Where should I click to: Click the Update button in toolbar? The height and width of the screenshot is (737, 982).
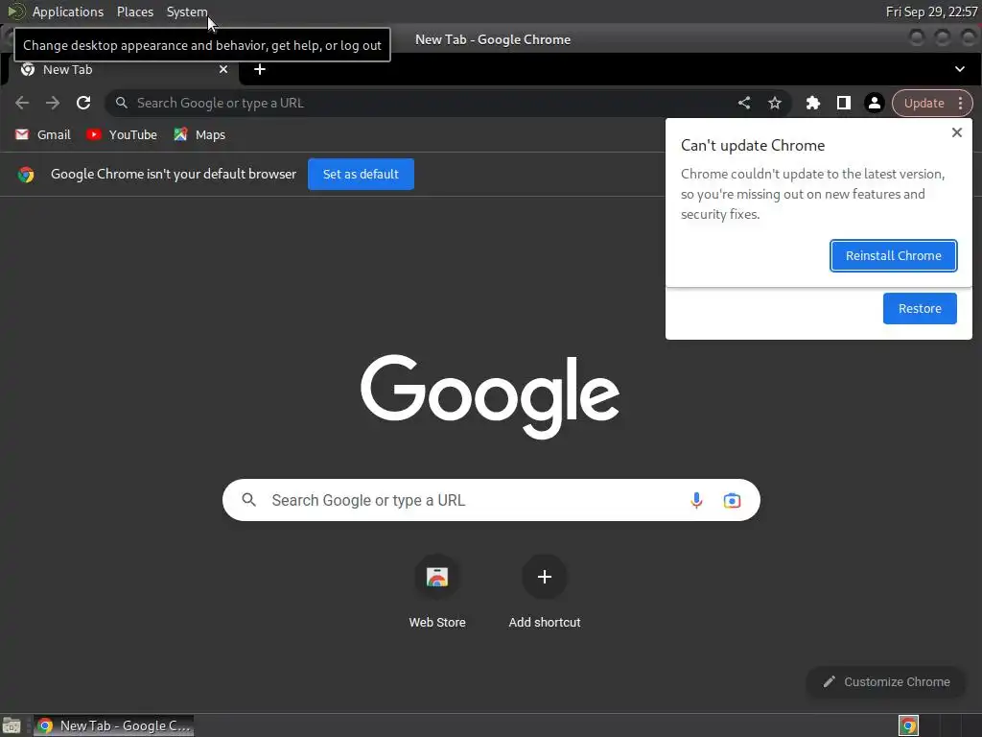coord(924,103)
